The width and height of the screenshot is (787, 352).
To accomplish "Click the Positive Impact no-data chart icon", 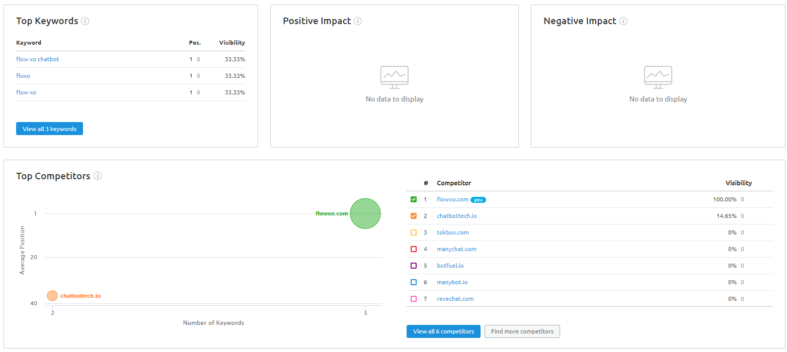I will 395,77.
